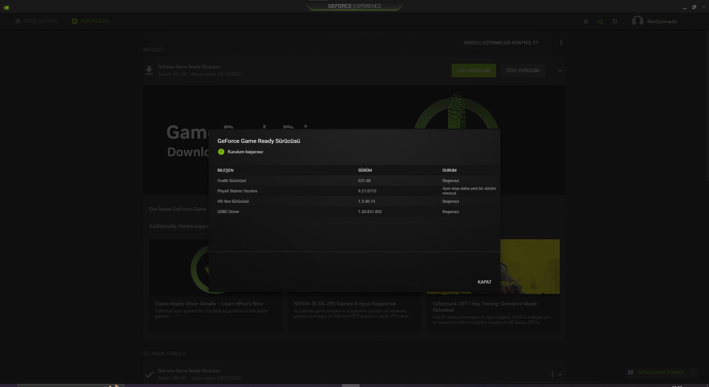
Task: Click the RevComrade username
Action: point(662,21)
